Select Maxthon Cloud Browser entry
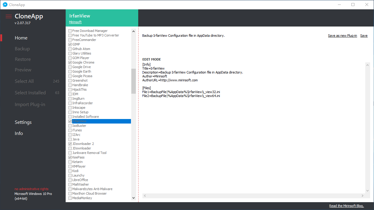The image size is (374, 210). coord(89,193)
